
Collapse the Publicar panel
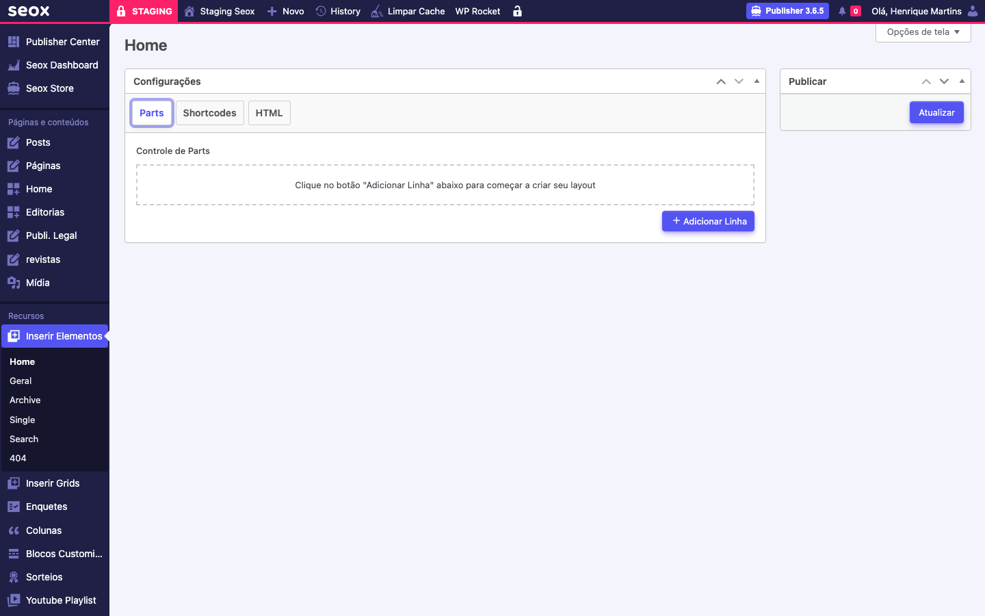tap(962, 81)
